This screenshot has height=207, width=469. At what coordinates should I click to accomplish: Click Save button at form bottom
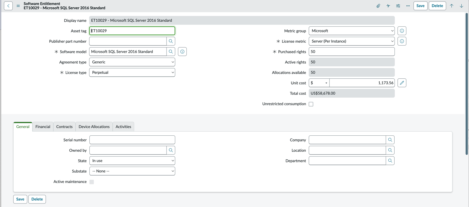pos(20,199)
